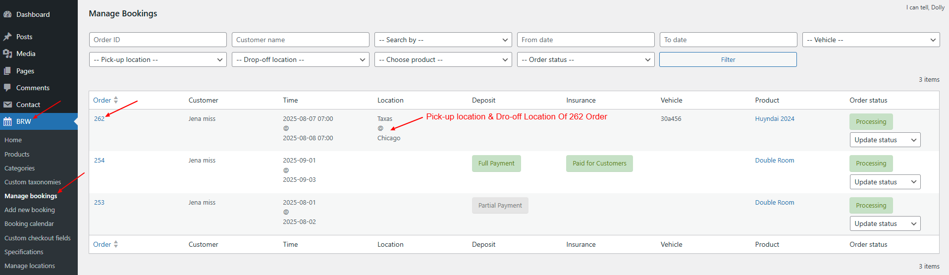
Task: Focus the Customer name input field
Action: coord(300,40)
